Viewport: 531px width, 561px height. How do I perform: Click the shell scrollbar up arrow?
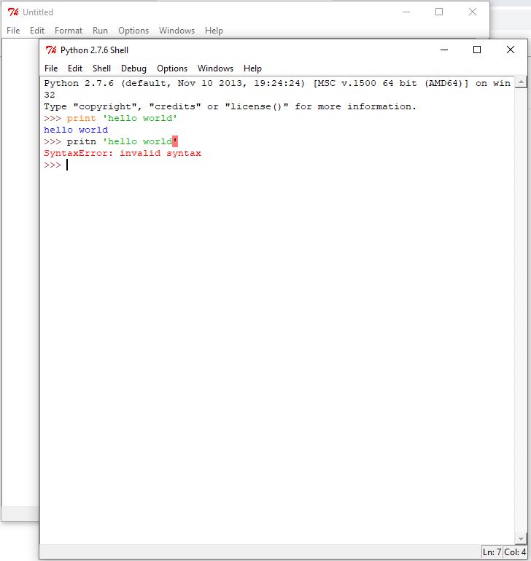(x=521, y=82)
